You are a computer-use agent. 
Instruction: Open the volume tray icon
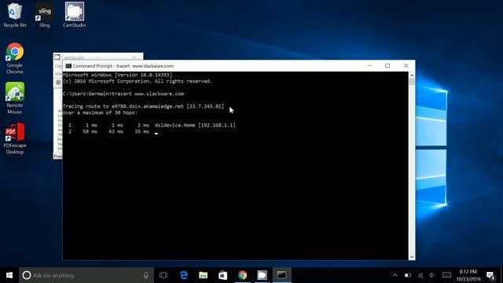(432, 275)
